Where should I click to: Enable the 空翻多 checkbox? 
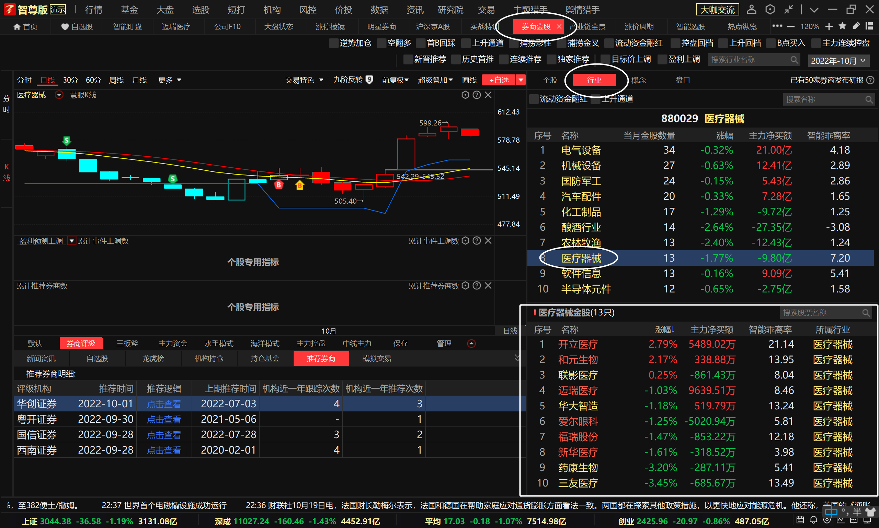point(381,43)
